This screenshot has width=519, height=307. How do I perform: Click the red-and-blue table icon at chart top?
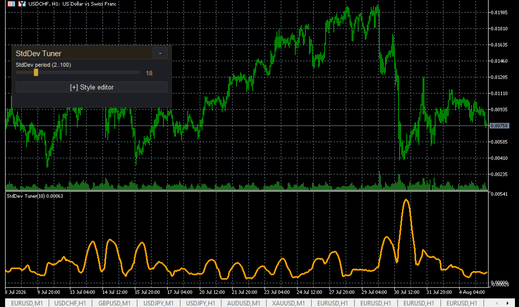point(11,4)
